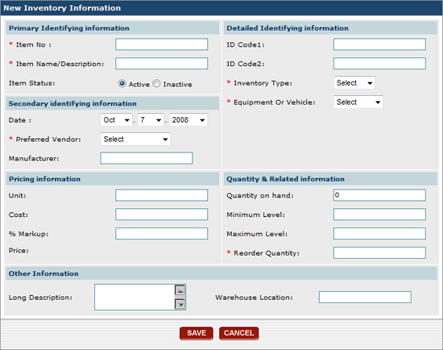Click the CANCEL button
443x350 pixels.
238,333
